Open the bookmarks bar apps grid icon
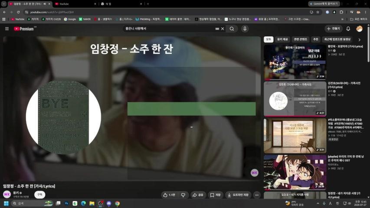This screenshot has height=208, width=370. (4, 19)
